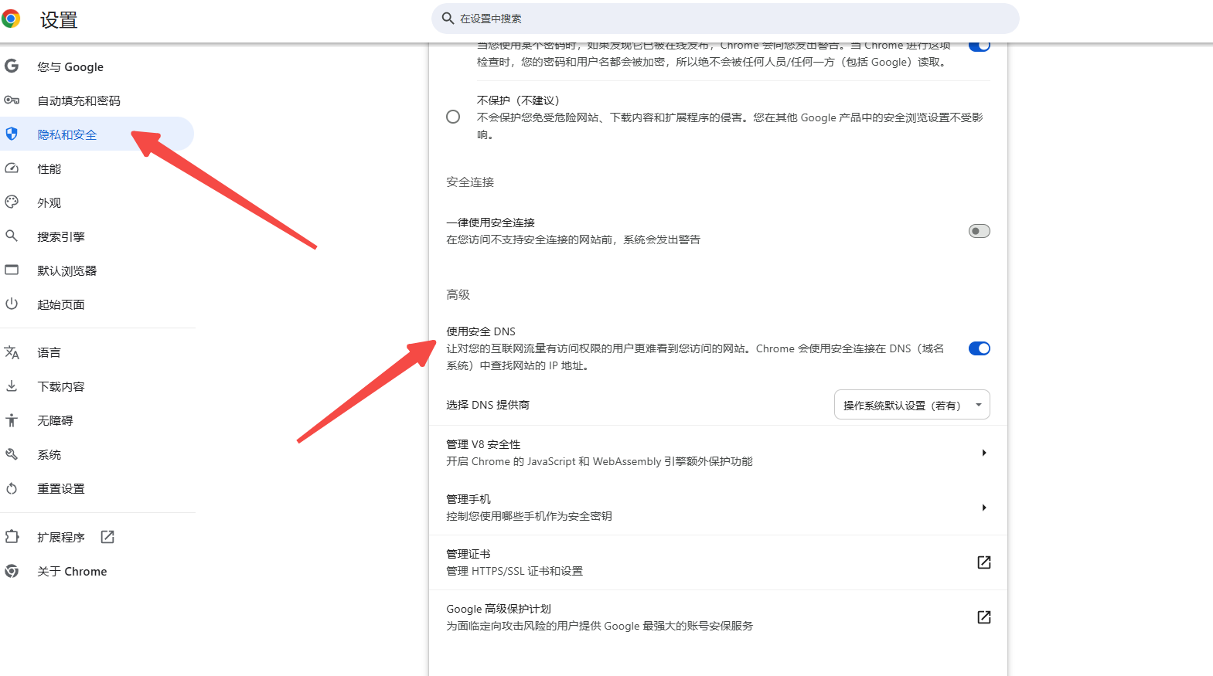
Task: Toggle 一律使用安全连接 switch
Action: click(x=979, y=231)
